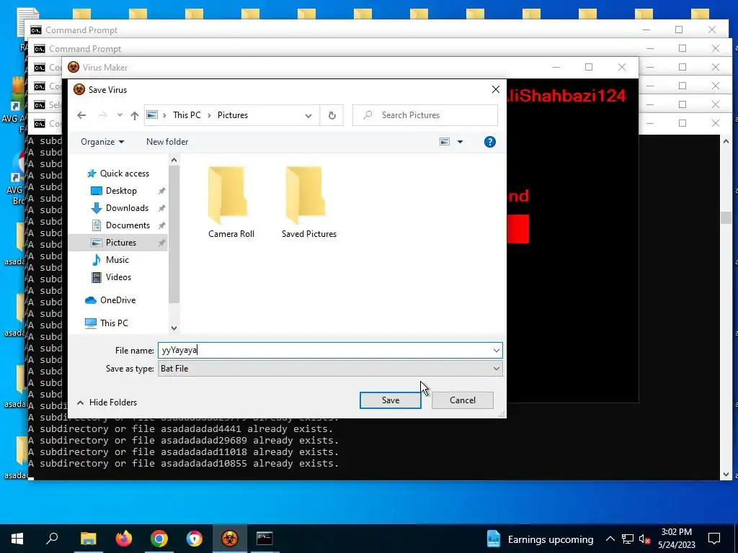Screen dimensions: 738x553
Task: Click the Command Prompt vertical scrollbar thumb
Action: (x=725, y=217)
